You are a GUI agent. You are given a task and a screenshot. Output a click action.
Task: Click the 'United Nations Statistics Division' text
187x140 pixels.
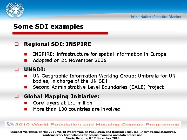click(155, 17)
